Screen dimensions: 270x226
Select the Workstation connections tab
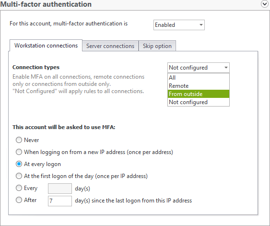[x=46, y=46]
